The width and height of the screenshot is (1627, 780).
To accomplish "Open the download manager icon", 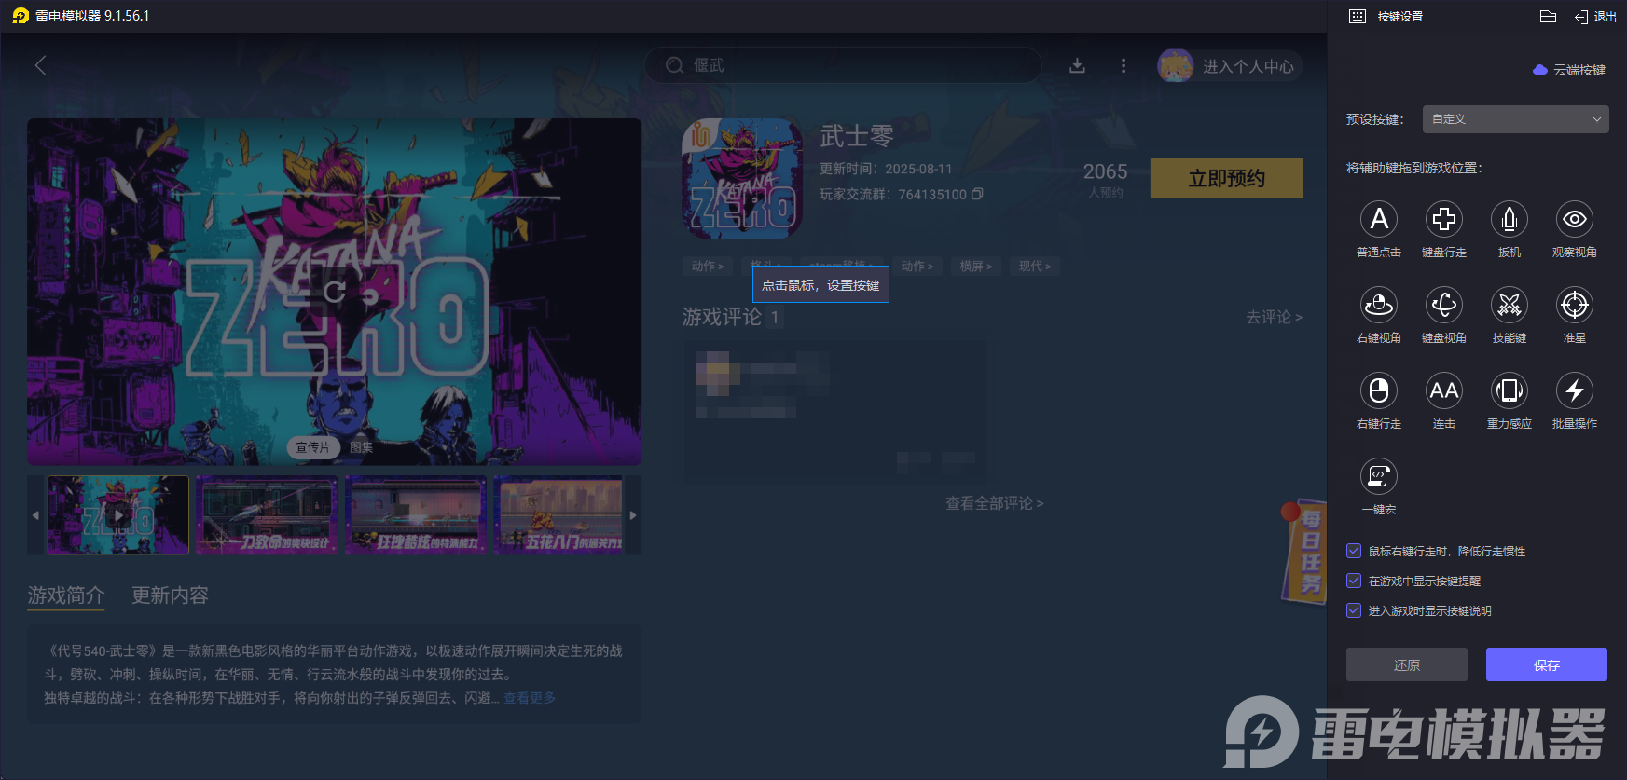I will pos(1077,65).
